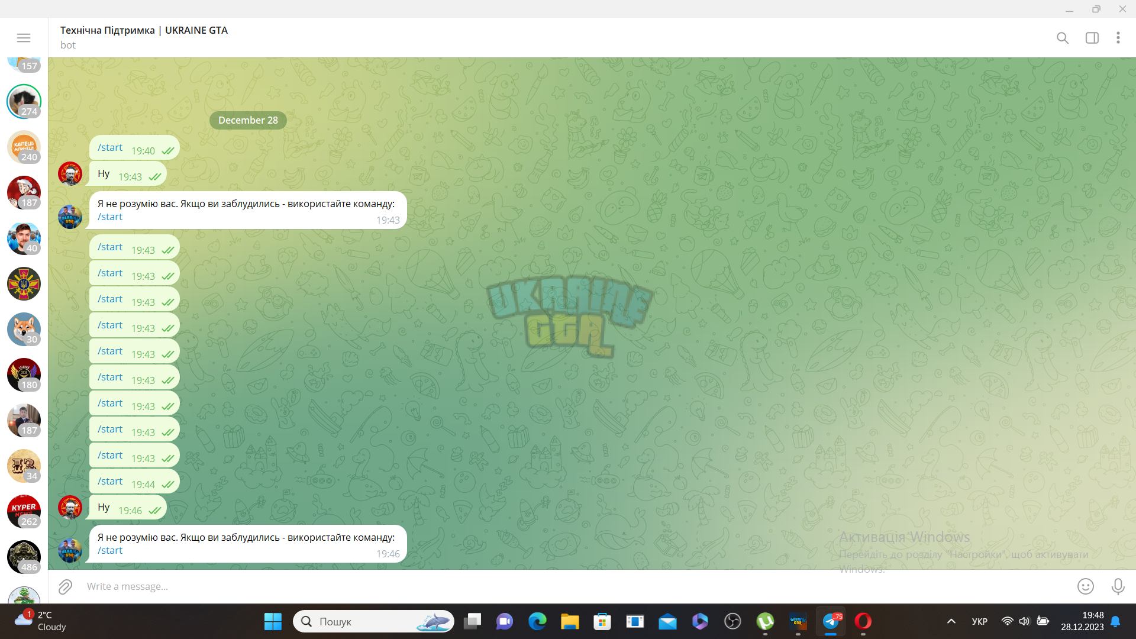
Task: Open your avatar beside the 19:46 "Ну" message
Action: coord(70,507)
